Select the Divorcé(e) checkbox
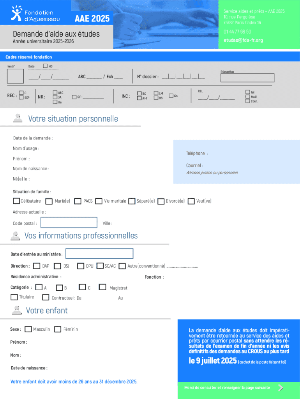The height and width of the screenshot is (399, 300). (x=161, y=201)
